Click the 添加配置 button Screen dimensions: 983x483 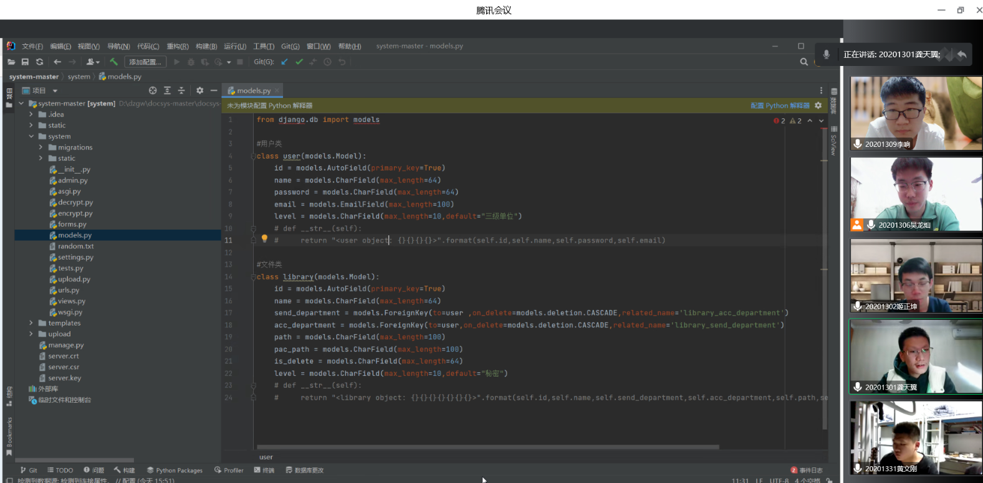(x=145, y=62)
